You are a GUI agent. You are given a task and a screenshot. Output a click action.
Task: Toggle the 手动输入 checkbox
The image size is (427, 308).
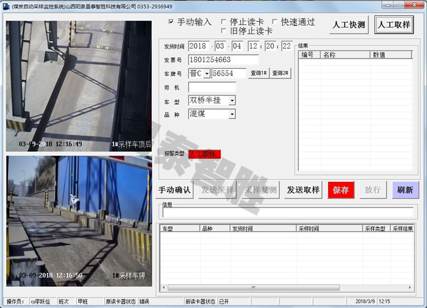coord(171,22)
